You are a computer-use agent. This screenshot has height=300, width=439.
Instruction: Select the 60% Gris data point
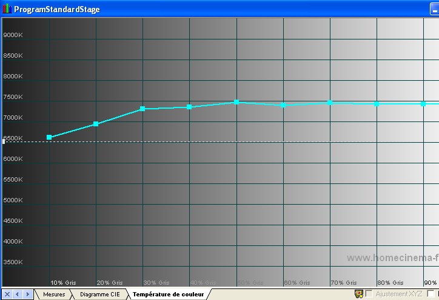pos(283,105)
